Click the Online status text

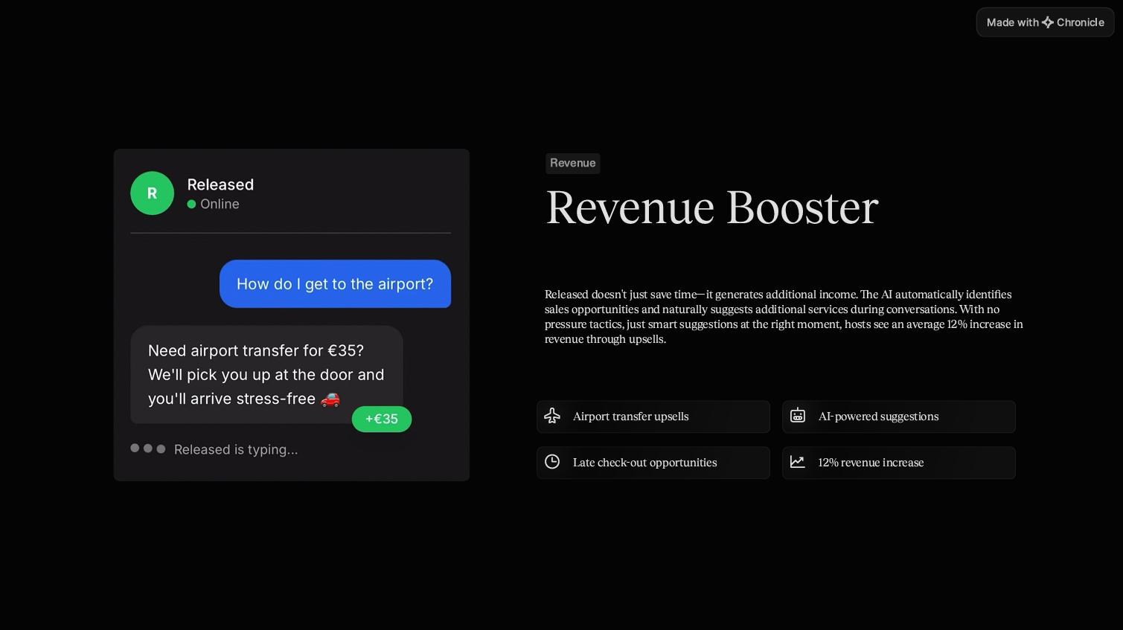click(x=220, y=204)
